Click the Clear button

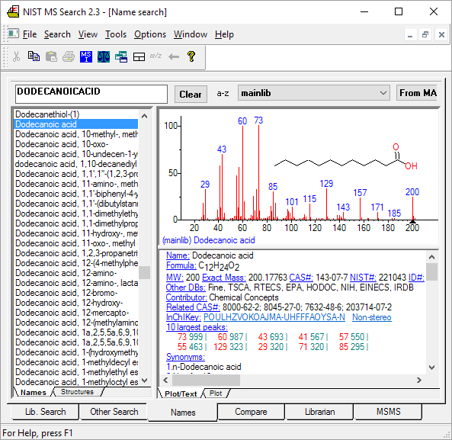[x=191, y=94]
